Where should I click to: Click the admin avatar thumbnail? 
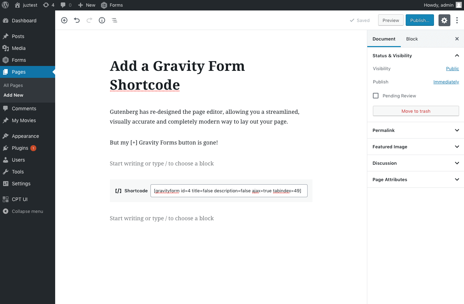(x=458, y=5)
